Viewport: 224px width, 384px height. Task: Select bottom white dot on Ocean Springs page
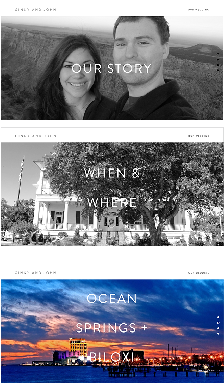[x=218, y=334]
